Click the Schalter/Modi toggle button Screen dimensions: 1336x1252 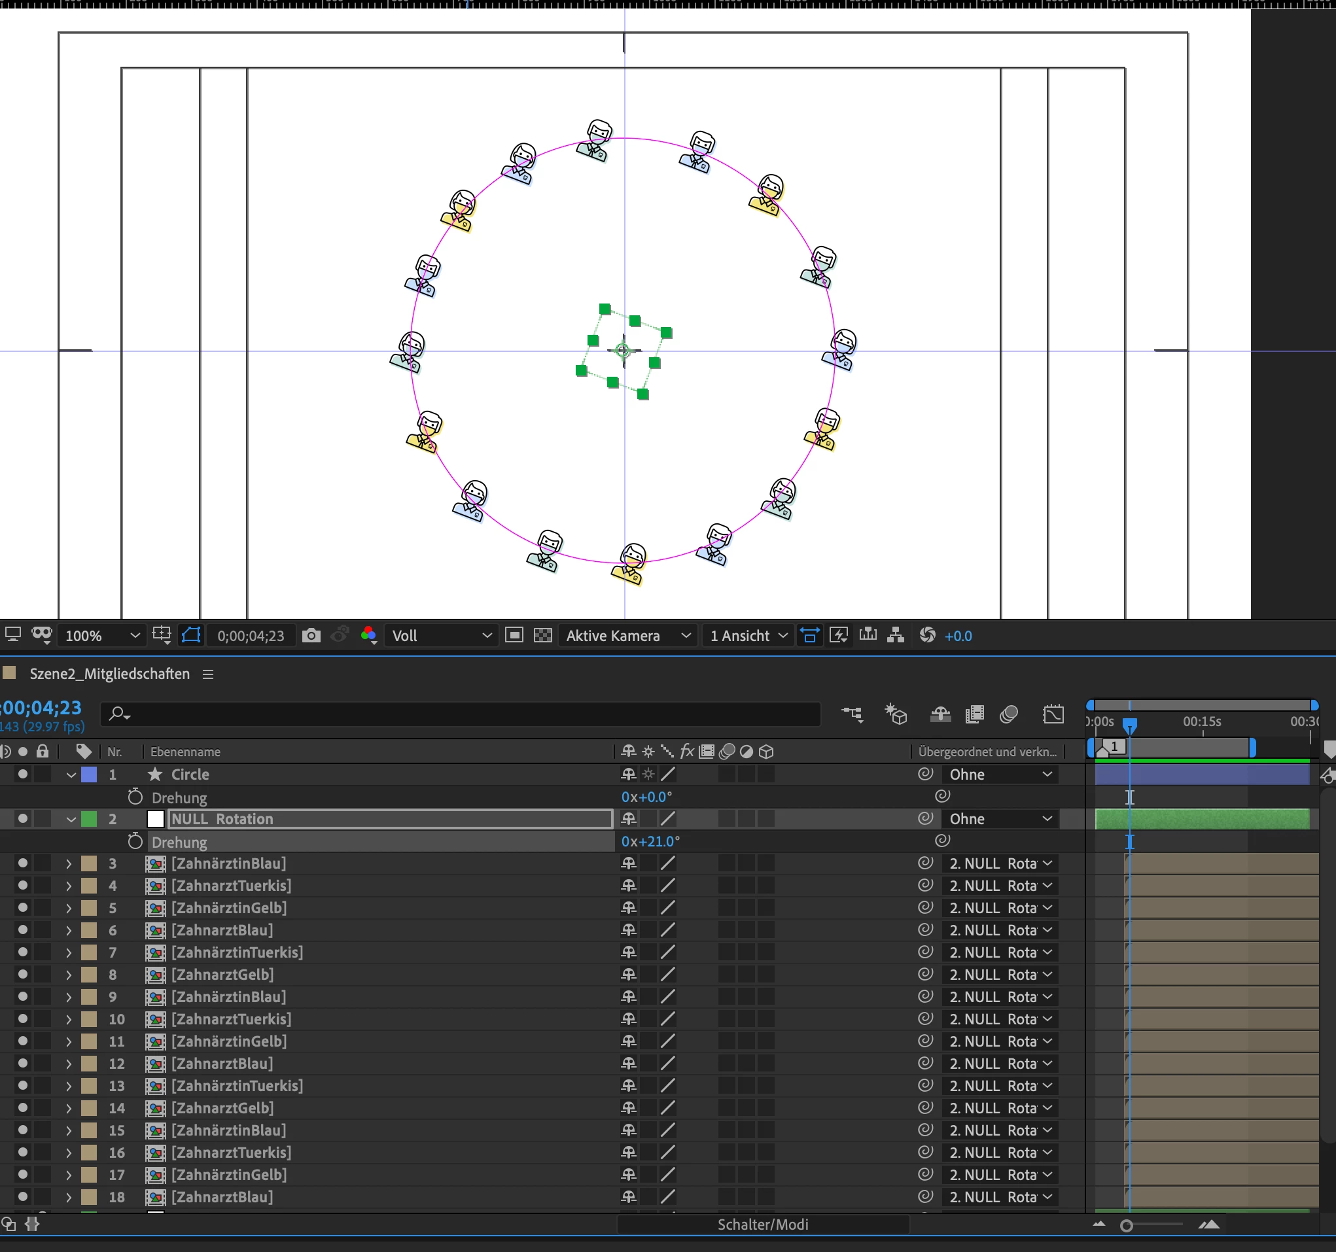(762, 1225)
